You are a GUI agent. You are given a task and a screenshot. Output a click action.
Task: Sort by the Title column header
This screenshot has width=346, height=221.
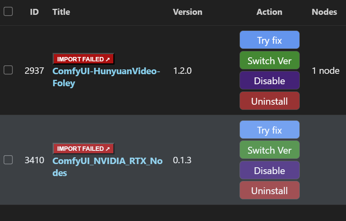tap(61, 12)
